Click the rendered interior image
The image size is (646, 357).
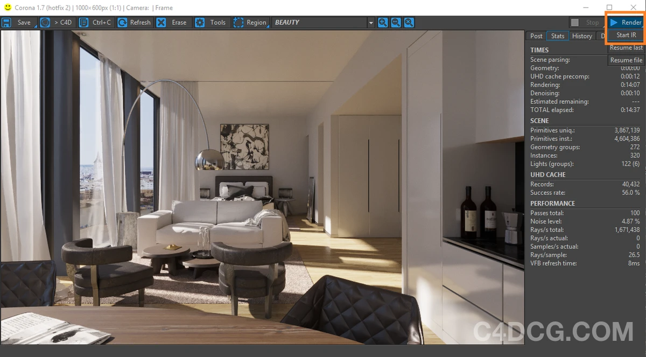point(262,187)
